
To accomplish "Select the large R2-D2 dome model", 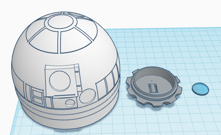I will click(66, 70).
